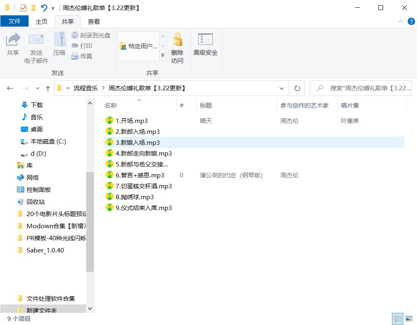
Task: Click the Zip compress icon
Action: tap(60, 44)
